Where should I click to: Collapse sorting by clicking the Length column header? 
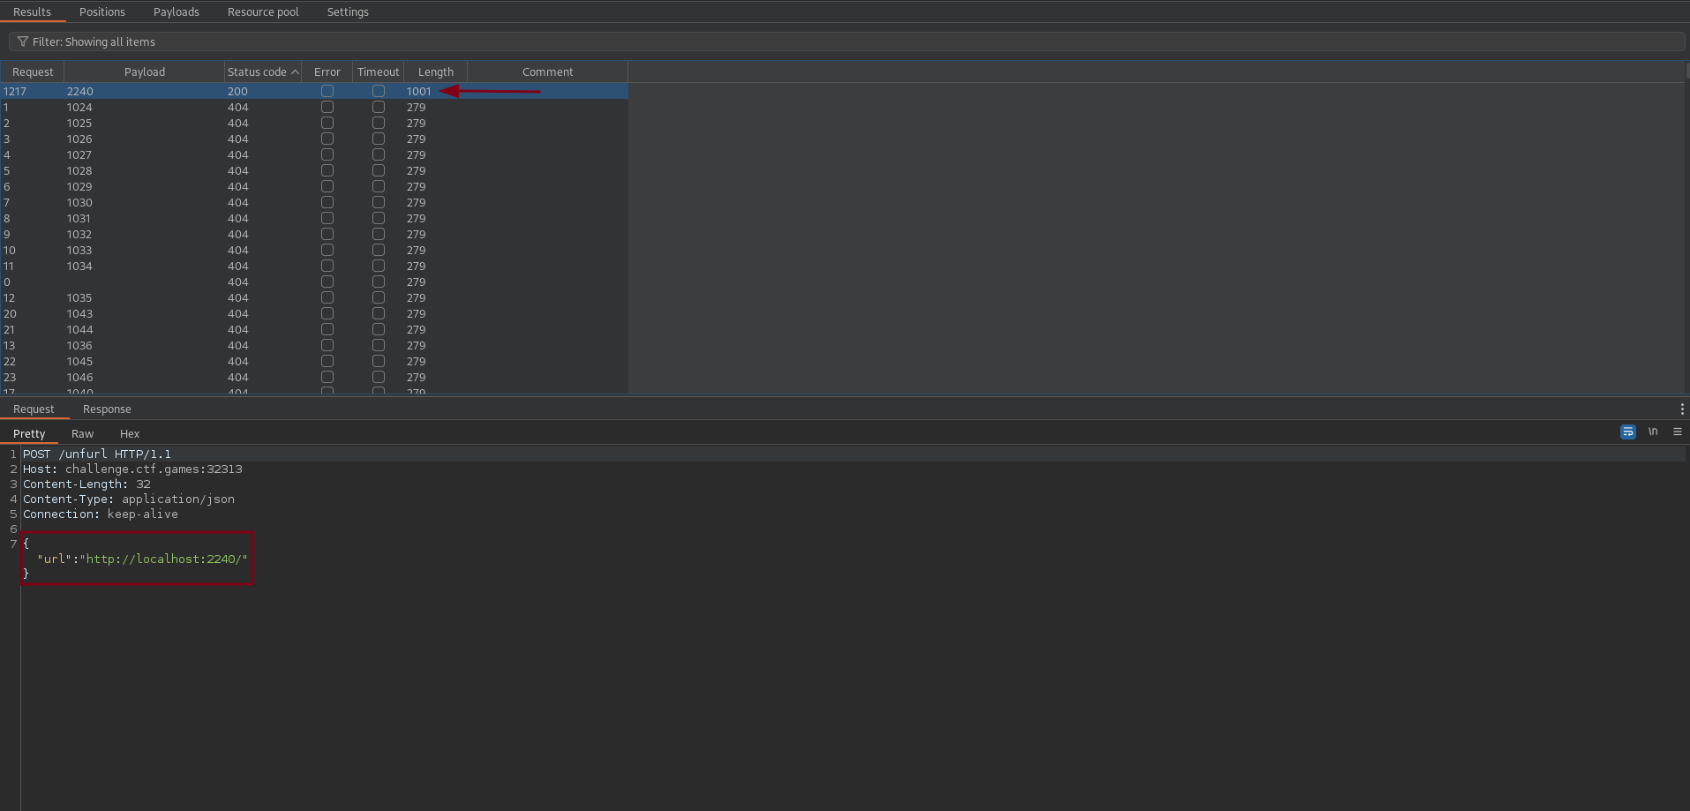(434, 71)
